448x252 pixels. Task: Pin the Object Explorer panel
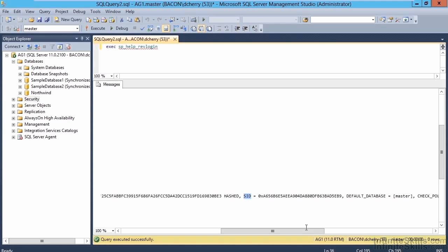coord(82,38)
